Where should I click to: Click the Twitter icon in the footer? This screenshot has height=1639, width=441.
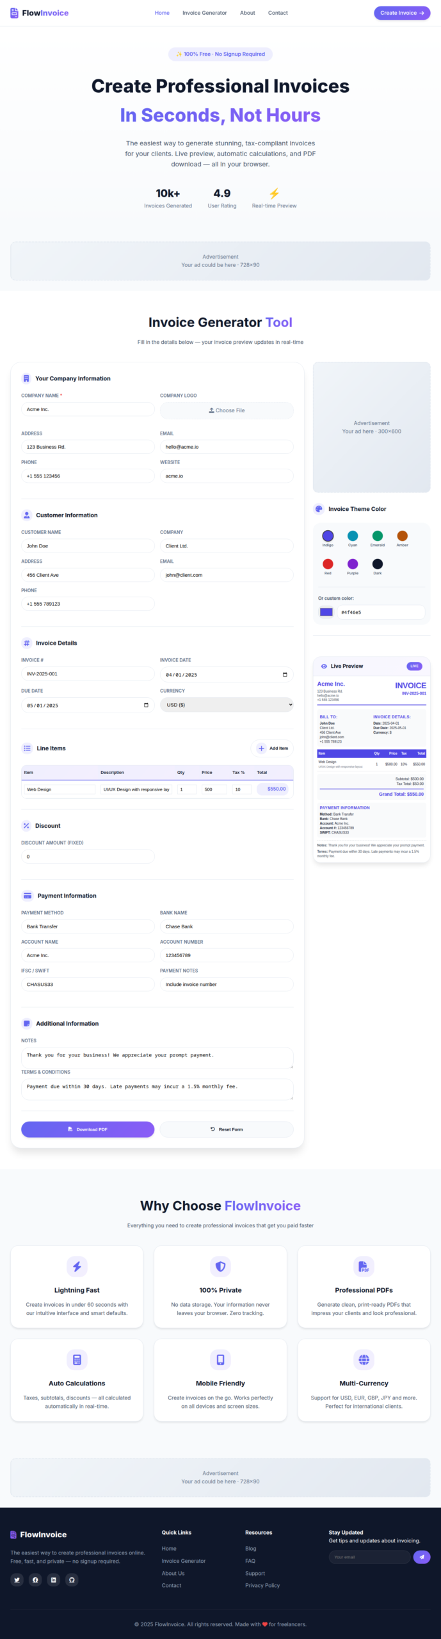pos(17,1579)
